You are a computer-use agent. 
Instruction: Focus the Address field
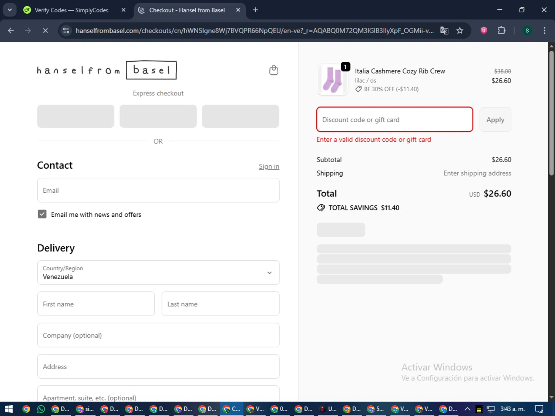click(x=158, y=366)
